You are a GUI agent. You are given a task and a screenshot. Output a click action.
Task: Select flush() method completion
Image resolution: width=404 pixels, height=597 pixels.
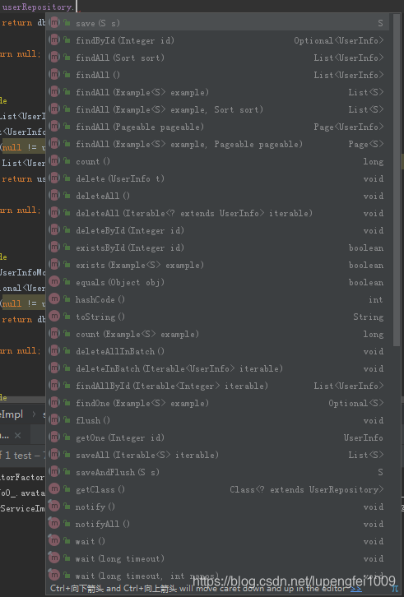pos(217,420)
